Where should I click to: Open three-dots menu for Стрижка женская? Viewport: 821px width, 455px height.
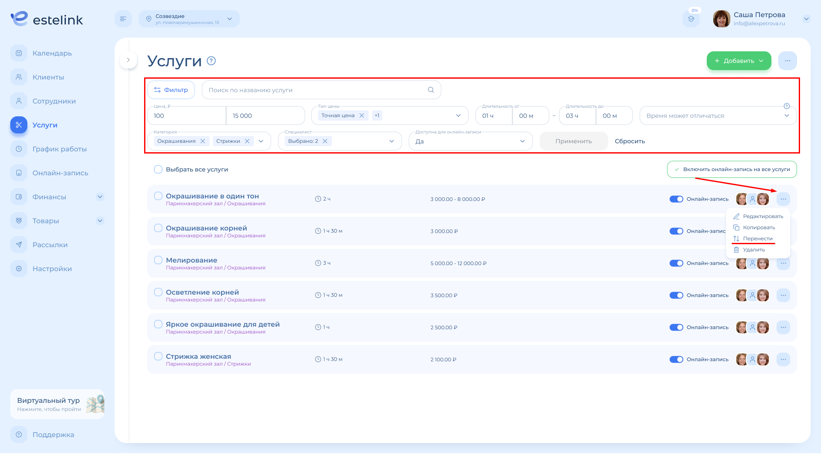pos(783,360)
